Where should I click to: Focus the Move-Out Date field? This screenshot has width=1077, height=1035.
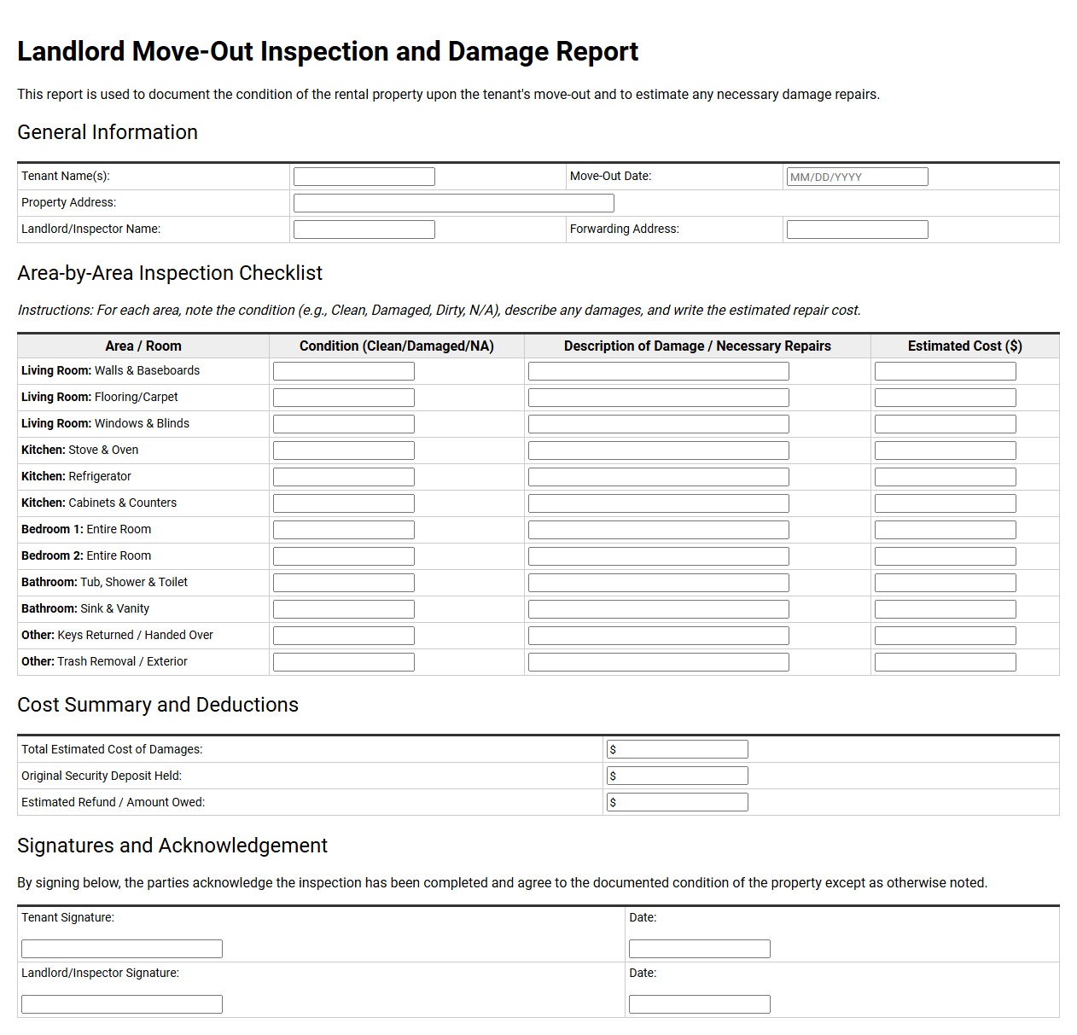pos(858,177)
